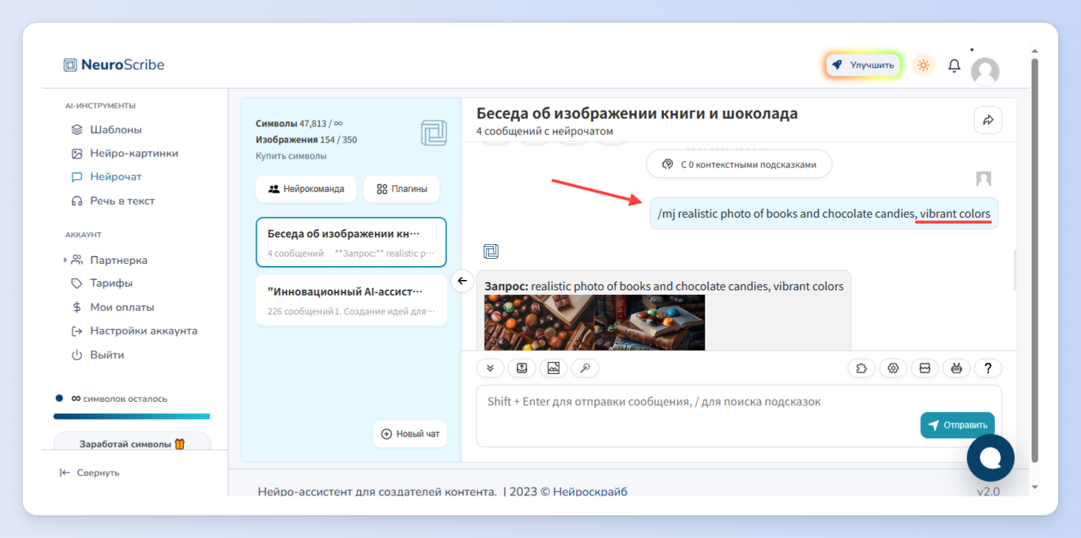Select Нейрочат in the sidebar
The width and height of the screenshot is (1081, 538).
tap(115, 176)
